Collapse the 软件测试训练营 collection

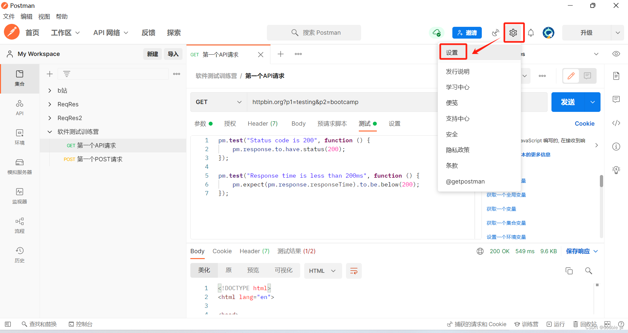coord(50,132)
